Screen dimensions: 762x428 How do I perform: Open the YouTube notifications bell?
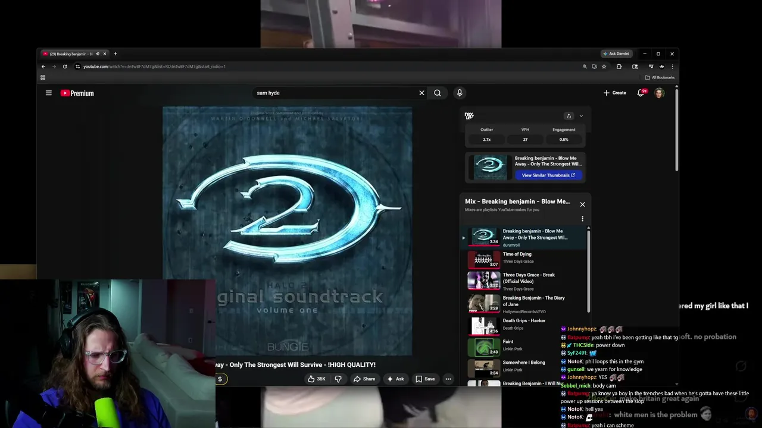641,93
